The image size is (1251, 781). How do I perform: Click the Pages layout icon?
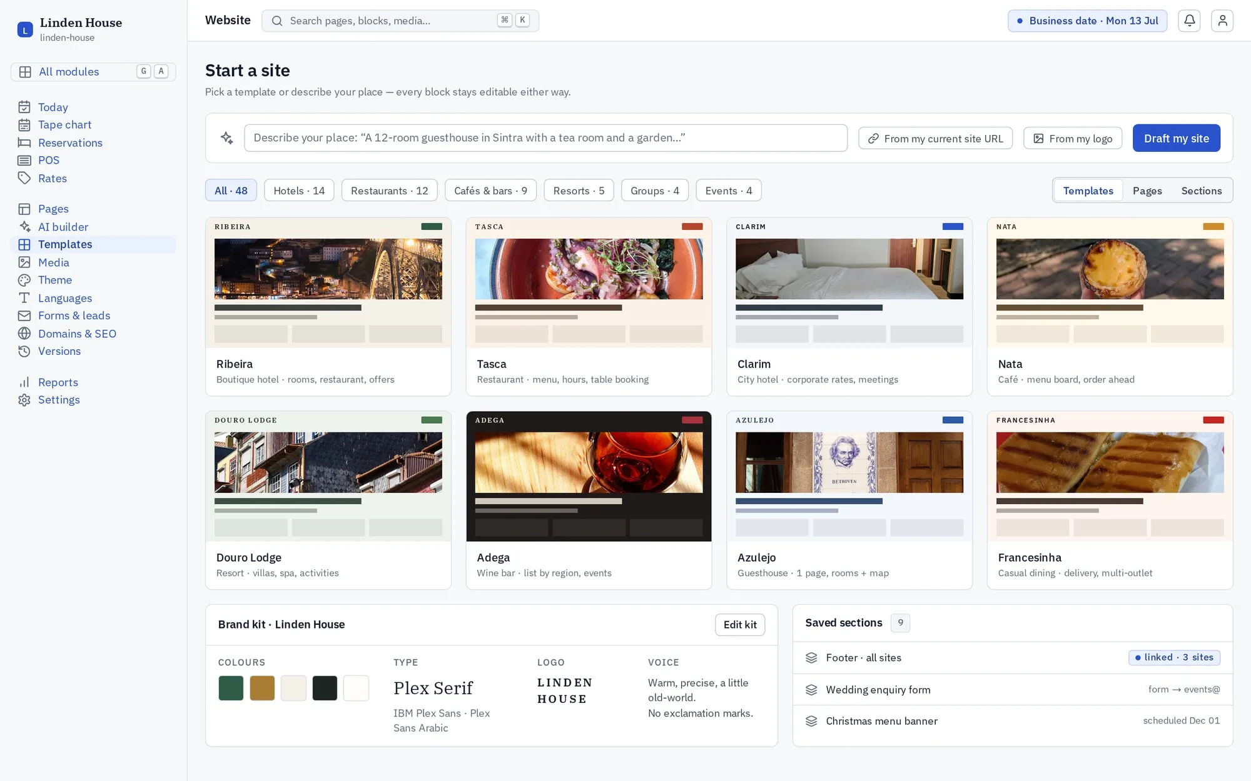24,209
